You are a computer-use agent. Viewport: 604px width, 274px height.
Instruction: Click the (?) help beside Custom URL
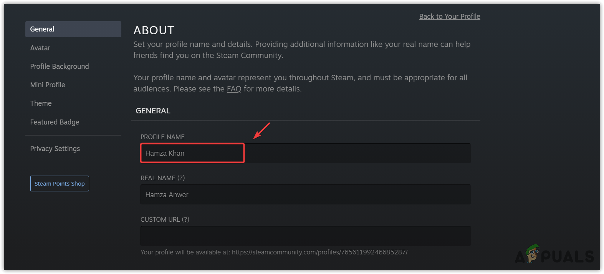point(185,220)
